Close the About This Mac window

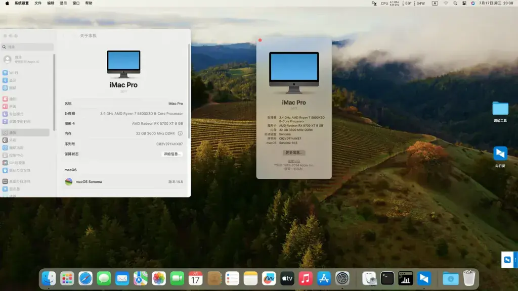pos(260,40)
